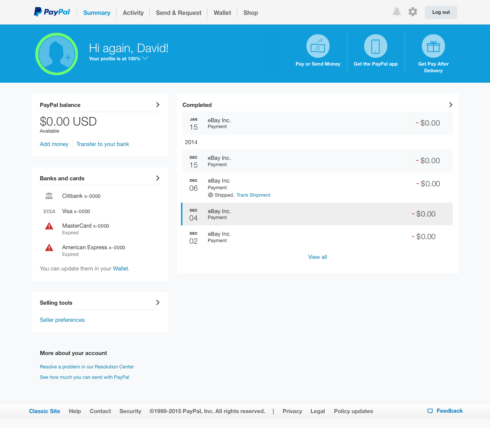Open notifications via the bell icon
Screen dimensions: 490x428
tap(396, 12)
